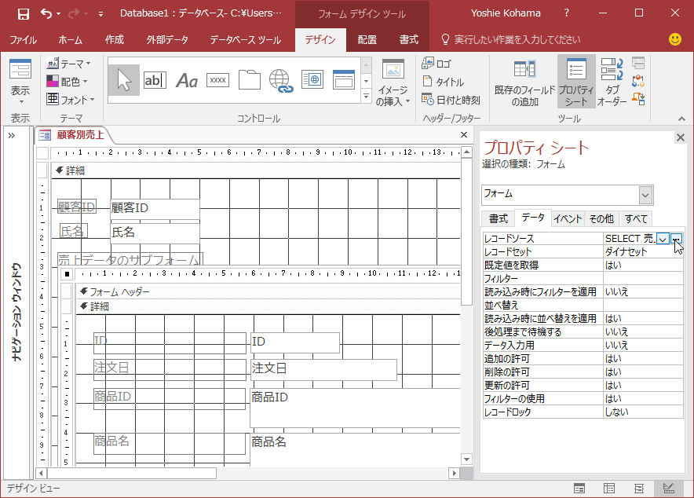Toggle the Property Sheet button
The width and height of the screenshot is (694, 498).
click(576, 82)
